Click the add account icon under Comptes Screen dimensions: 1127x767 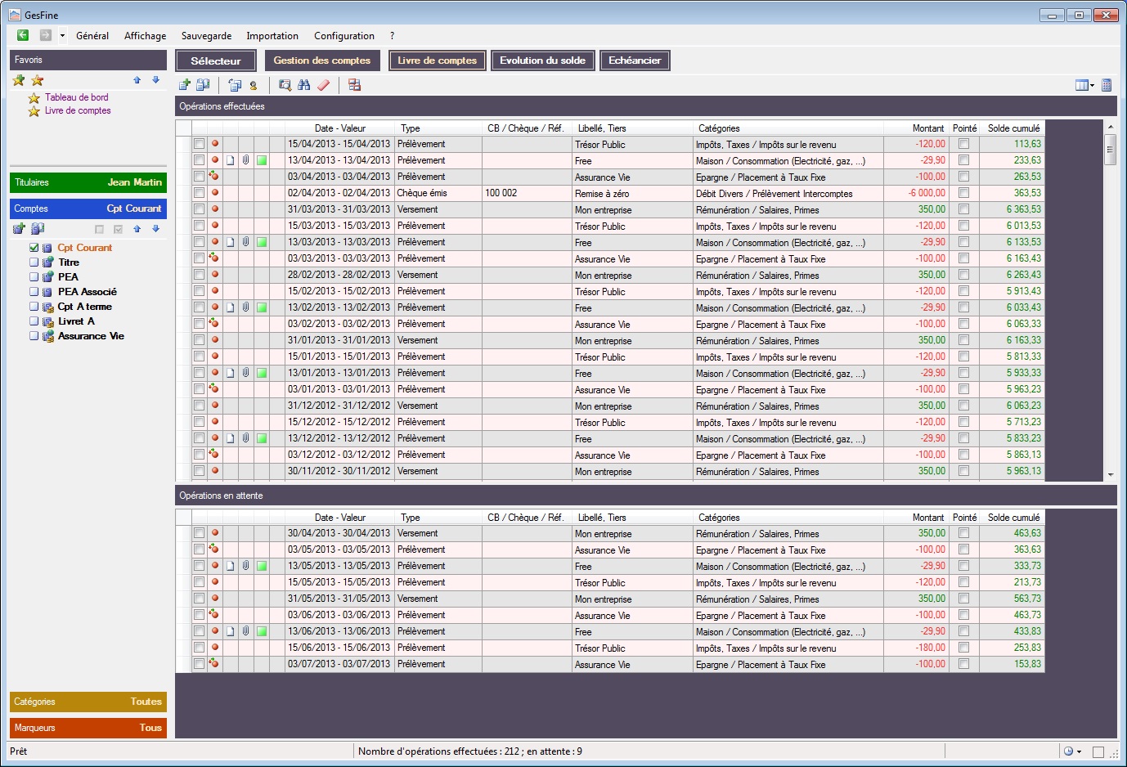tap(20, 229)
